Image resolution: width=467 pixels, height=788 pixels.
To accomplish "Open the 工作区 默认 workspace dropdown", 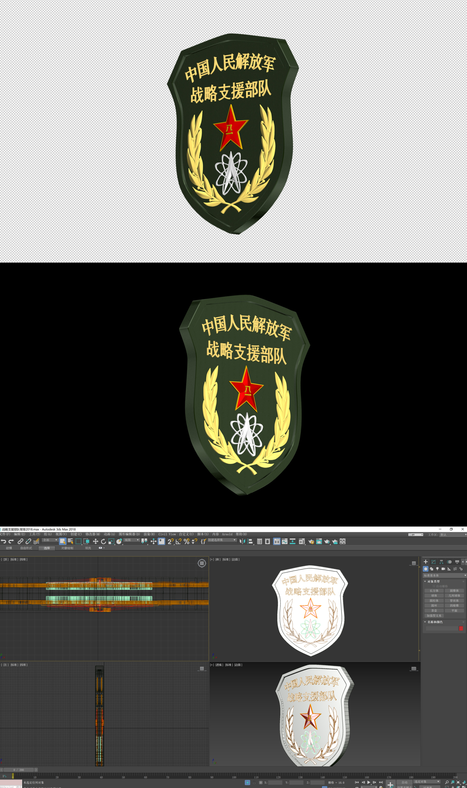I will pyautogui.click(x=453, y=535).
